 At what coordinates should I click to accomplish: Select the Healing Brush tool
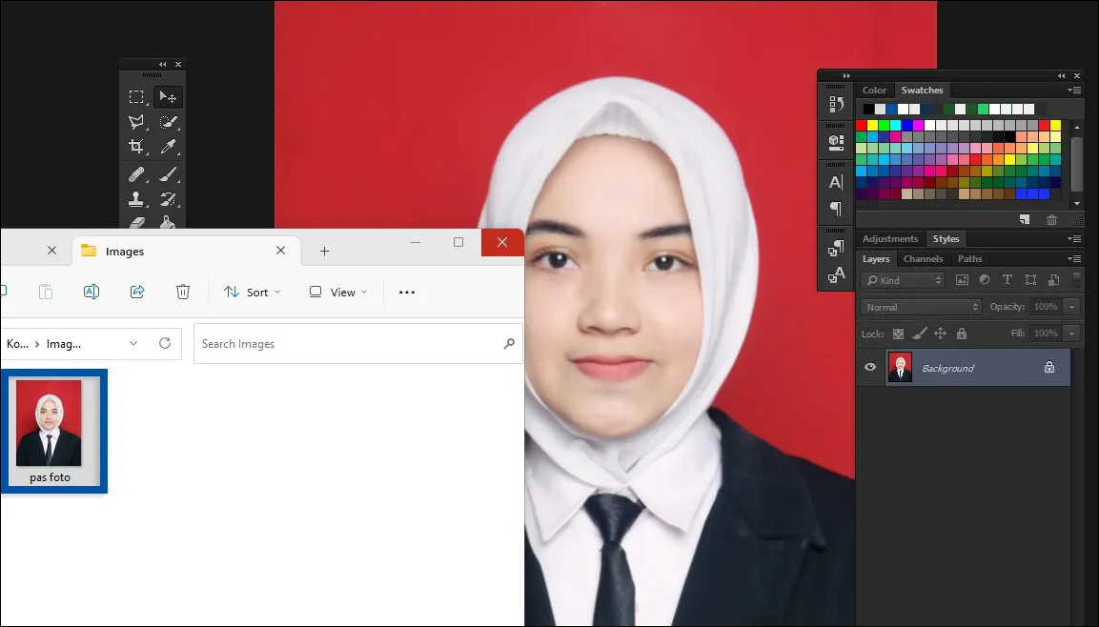(136, 173)
